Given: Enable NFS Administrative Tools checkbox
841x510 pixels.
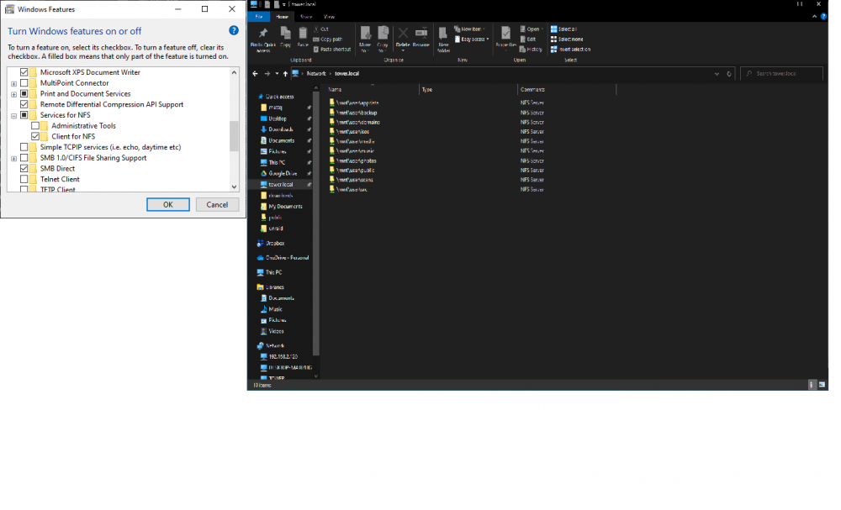Looking at the screenshot, I should 35,126.
